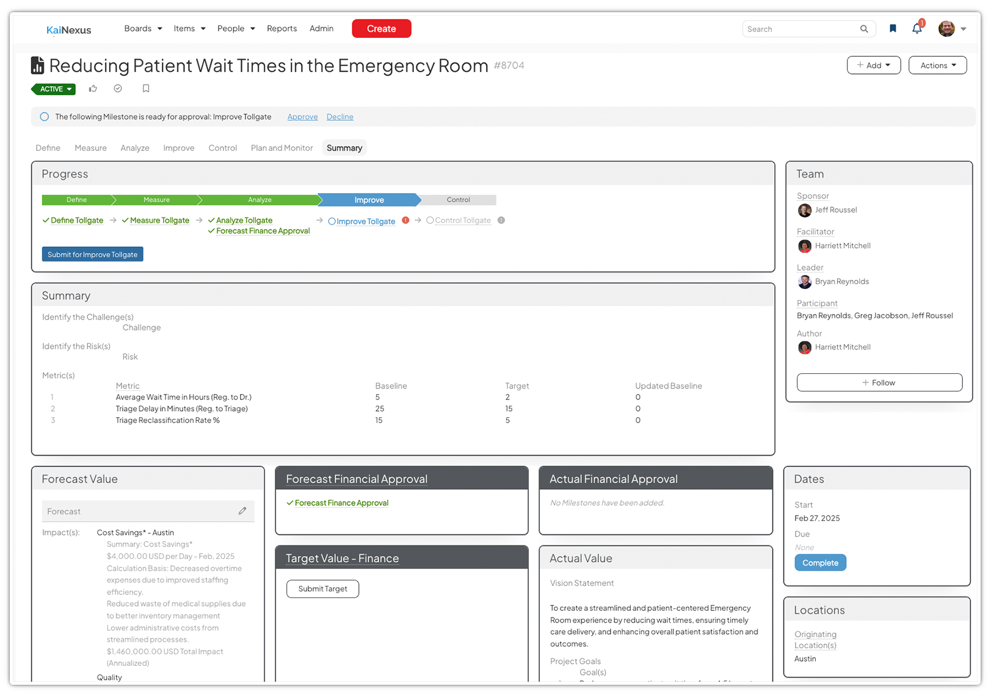Viewport: 991px width, 697px height.
Task: Expand the Boards menu
Action: [x=143, y=29]
